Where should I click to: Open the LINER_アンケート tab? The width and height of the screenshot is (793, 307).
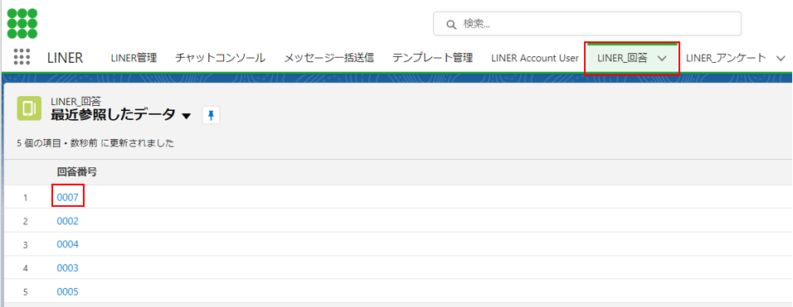tap(727, 58)
